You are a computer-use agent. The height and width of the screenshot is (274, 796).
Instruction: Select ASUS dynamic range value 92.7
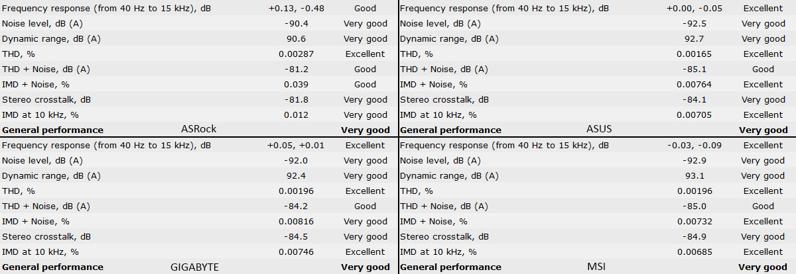pos(694,39)
